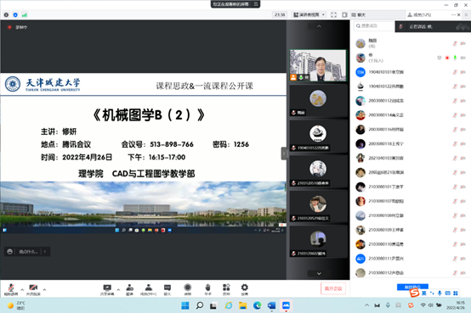This screenshot has height=313, width=471.
Task: Open the share screen icon
Action: tap(107, 289)
